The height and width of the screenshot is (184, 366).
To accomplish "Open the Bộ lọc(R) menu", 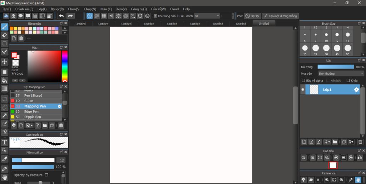I will click(x=57, y=9).
